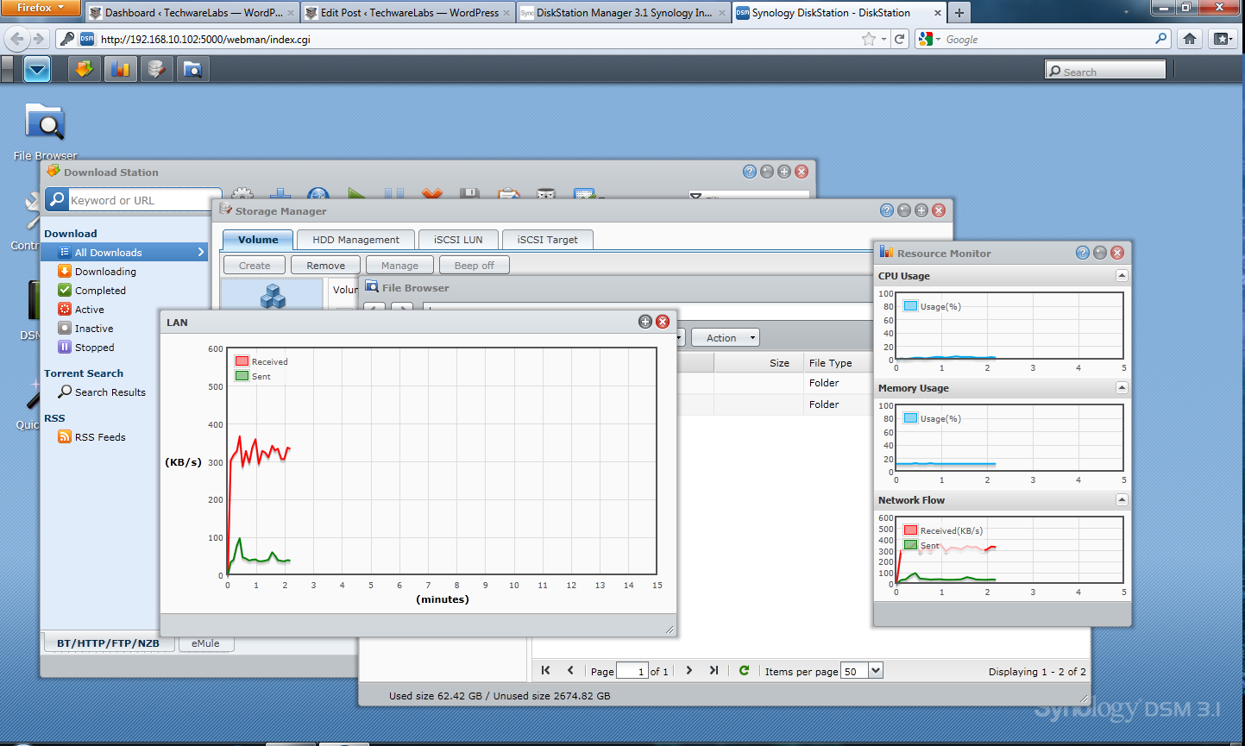Viewport: 1245px width, 746px height.
Task: Go to last page in File Browser pager
Action: pos(714,670)
